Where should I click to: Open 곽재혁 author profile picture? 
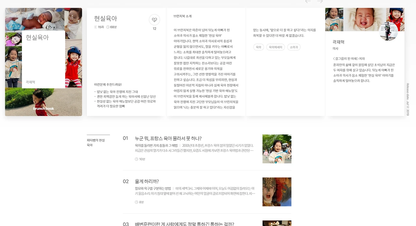tap(389, 31)
